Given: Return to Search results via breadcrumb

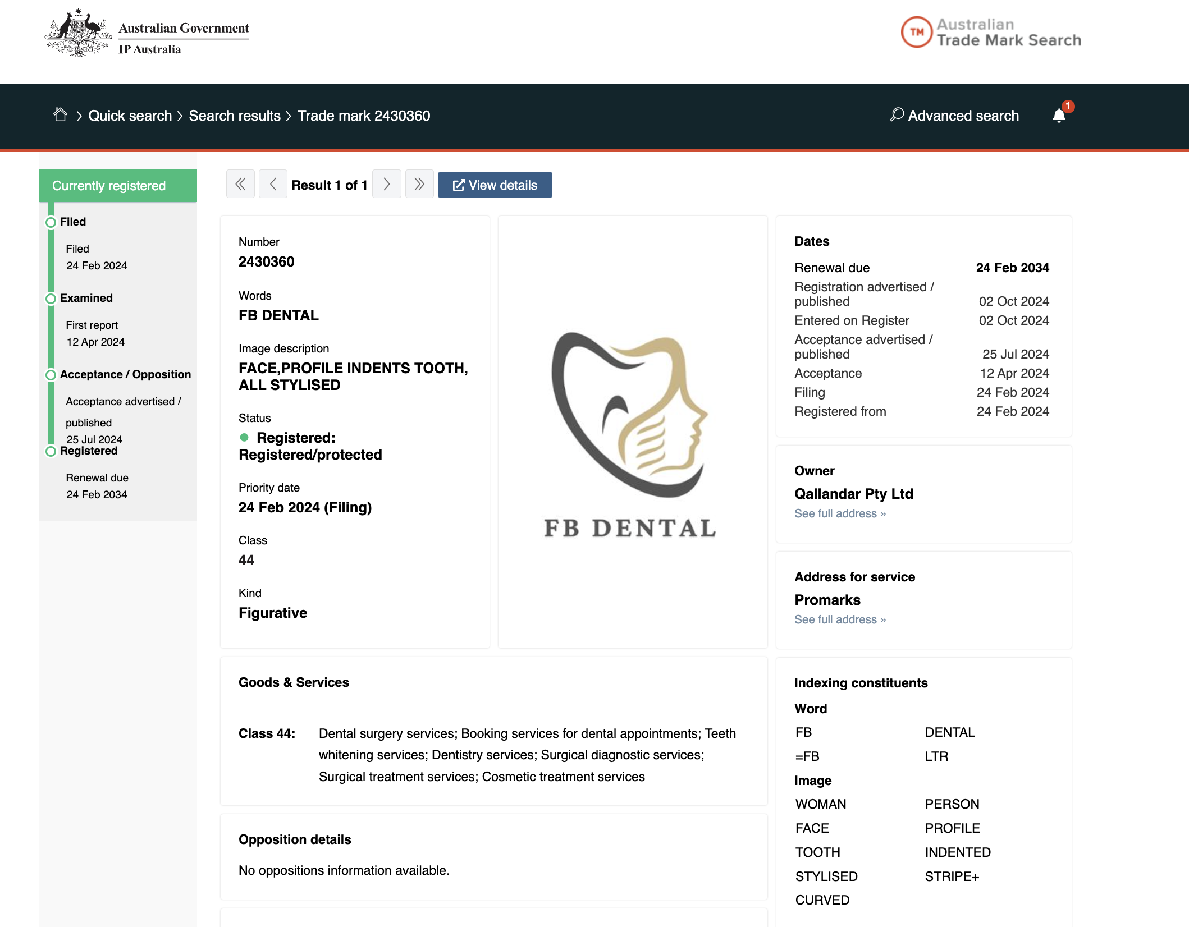Looking at the screenshot, I should pos(234,115).
